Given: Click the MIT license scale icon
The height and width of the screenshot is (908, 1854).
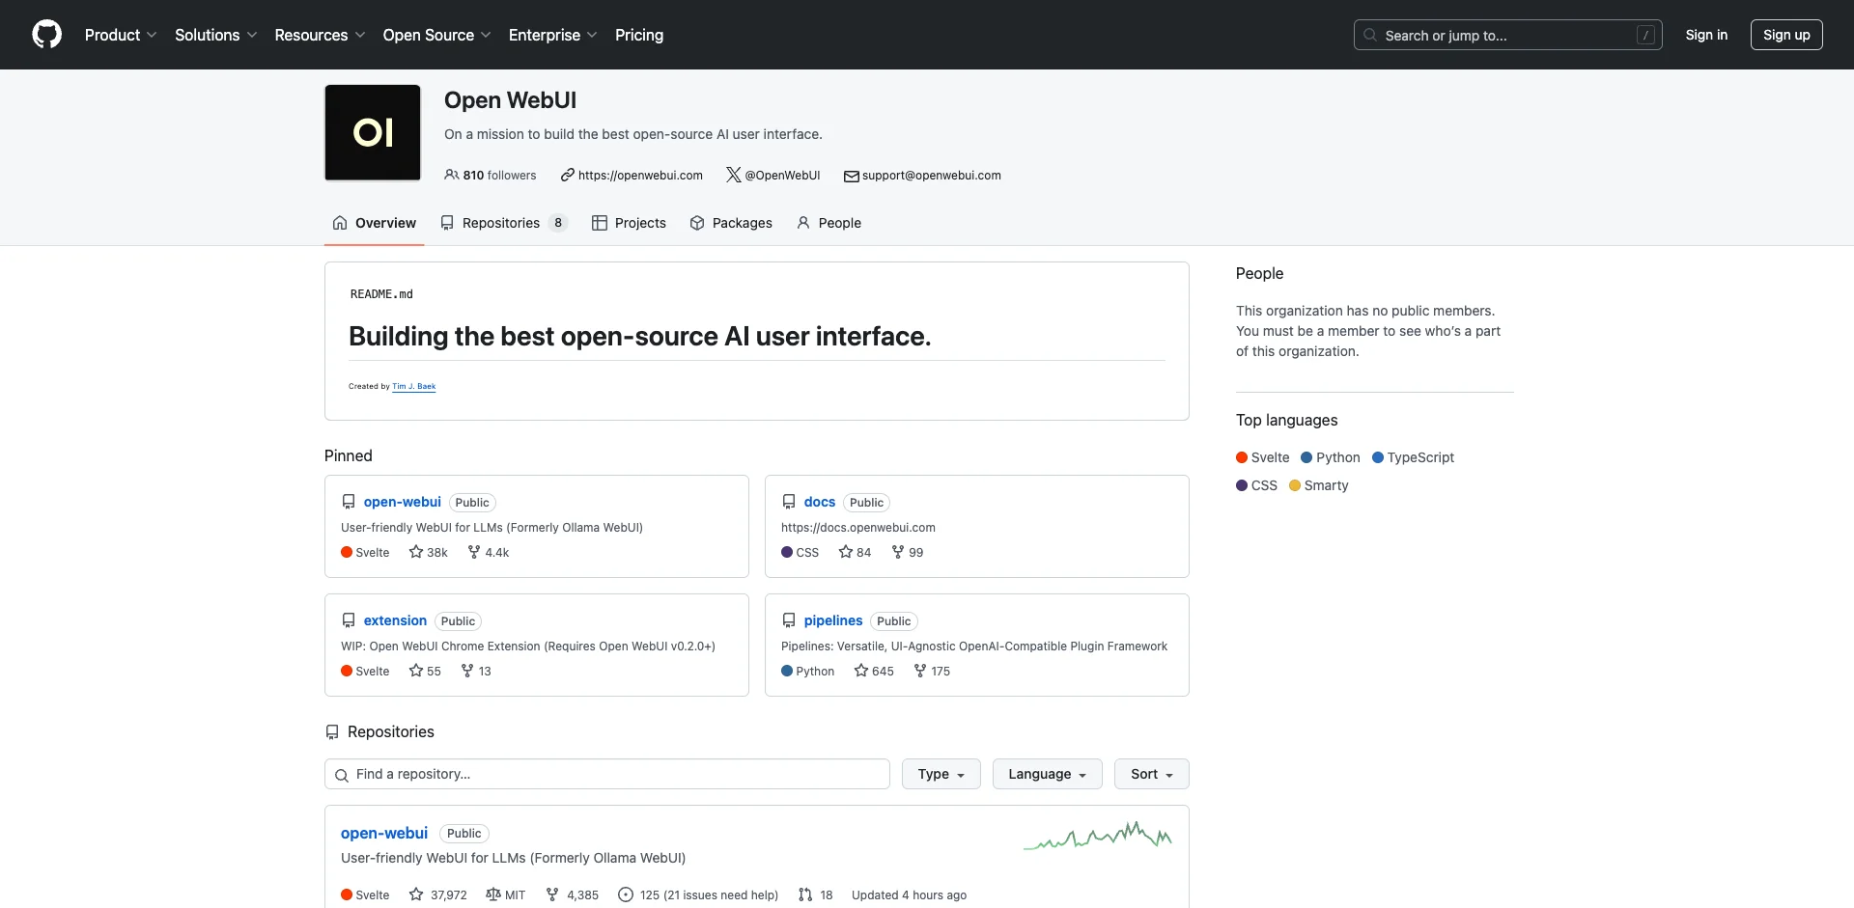Looking at the screenshot, I should [x=493, y=894].
